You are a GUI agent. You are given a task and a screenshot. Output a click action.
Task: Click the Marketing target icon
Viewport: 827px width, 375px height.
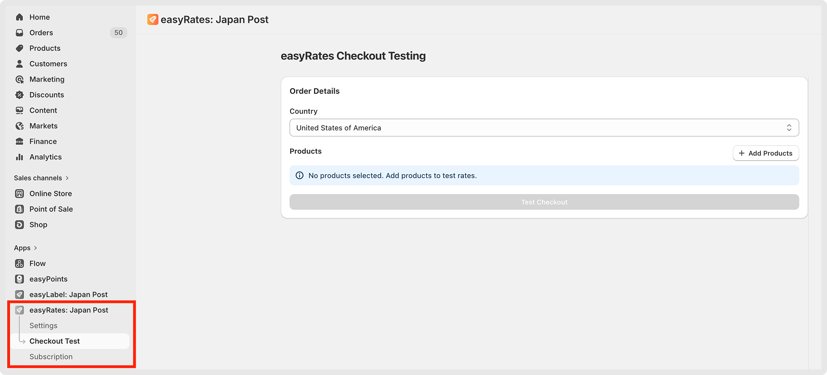19,79
